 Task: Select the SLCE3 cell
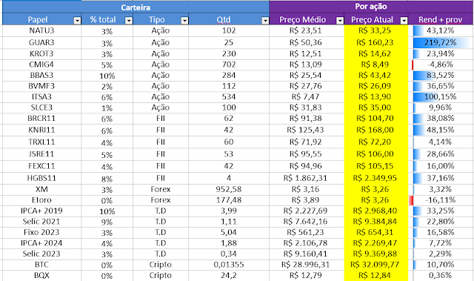coord(41,108)
